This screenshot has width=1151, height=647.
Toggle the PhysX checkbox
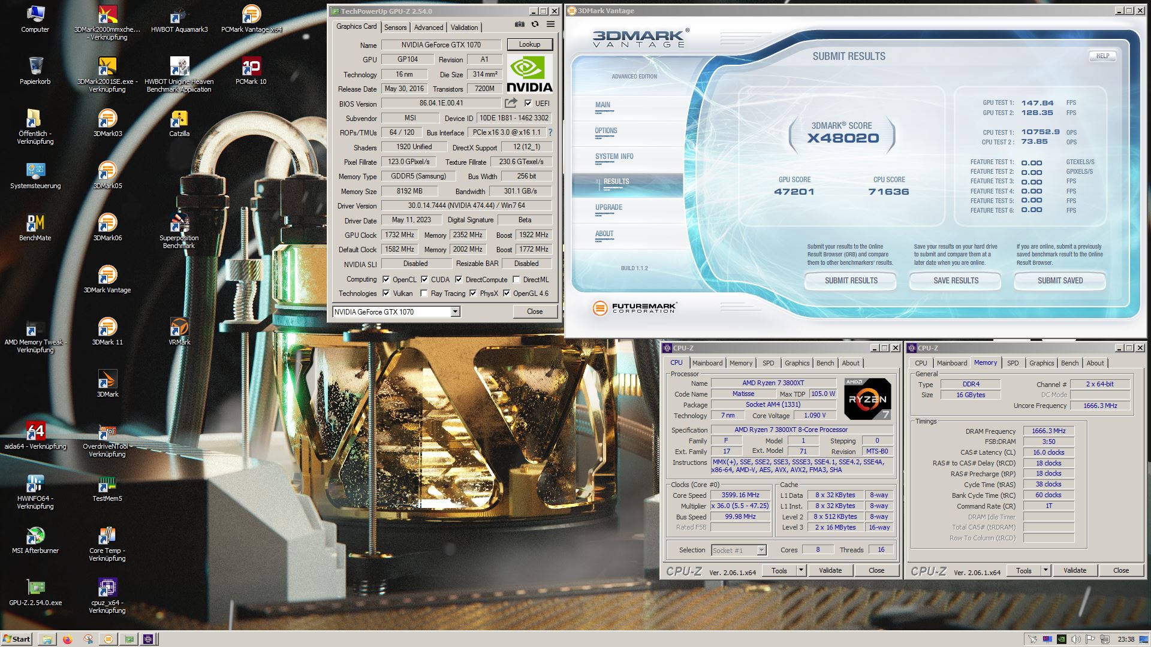[473, 293]
